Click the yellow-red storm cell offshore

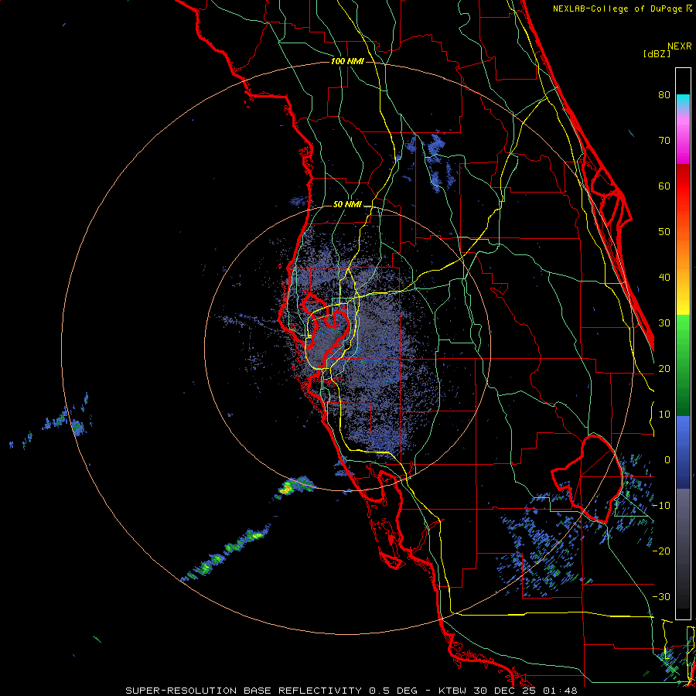pos(286,488)
